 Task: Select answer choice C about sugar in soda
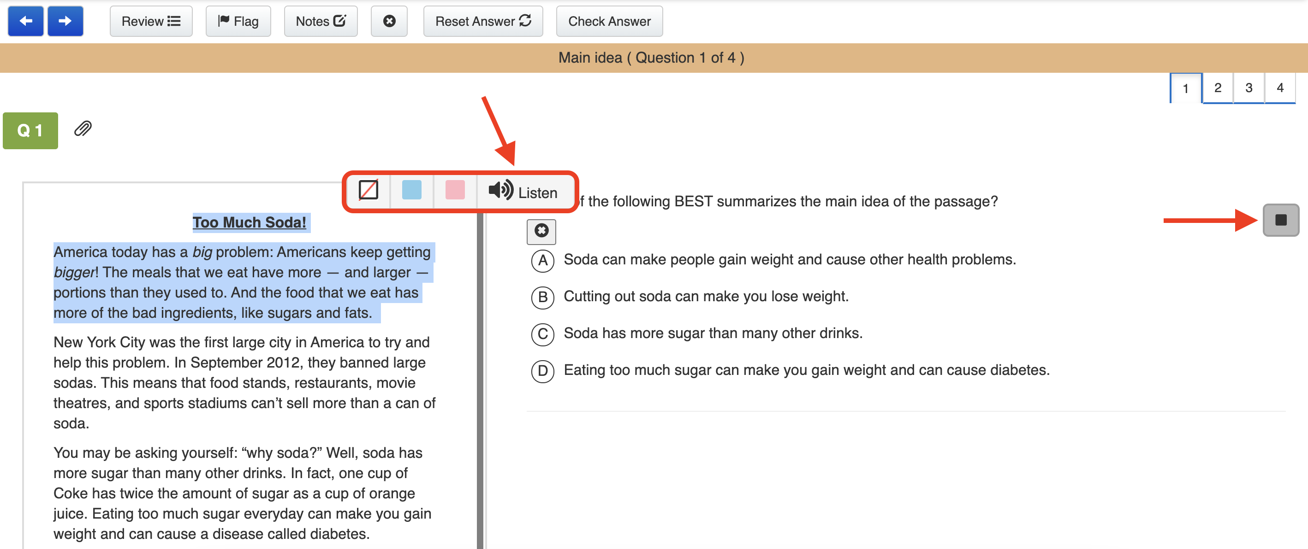pyautogui.click(x=542, y=334)
